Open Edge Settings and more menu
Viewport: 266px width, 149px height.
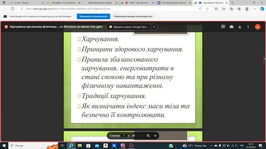255,9
